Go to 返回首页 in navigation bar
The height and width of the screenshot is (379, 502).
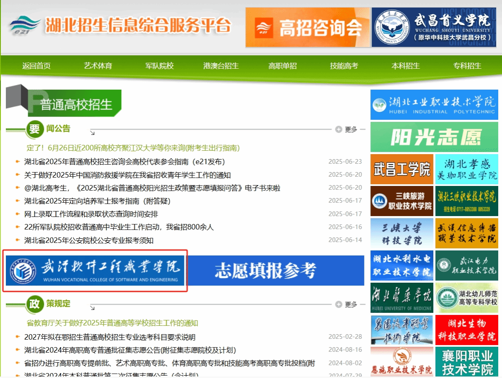tap(36, 66)
